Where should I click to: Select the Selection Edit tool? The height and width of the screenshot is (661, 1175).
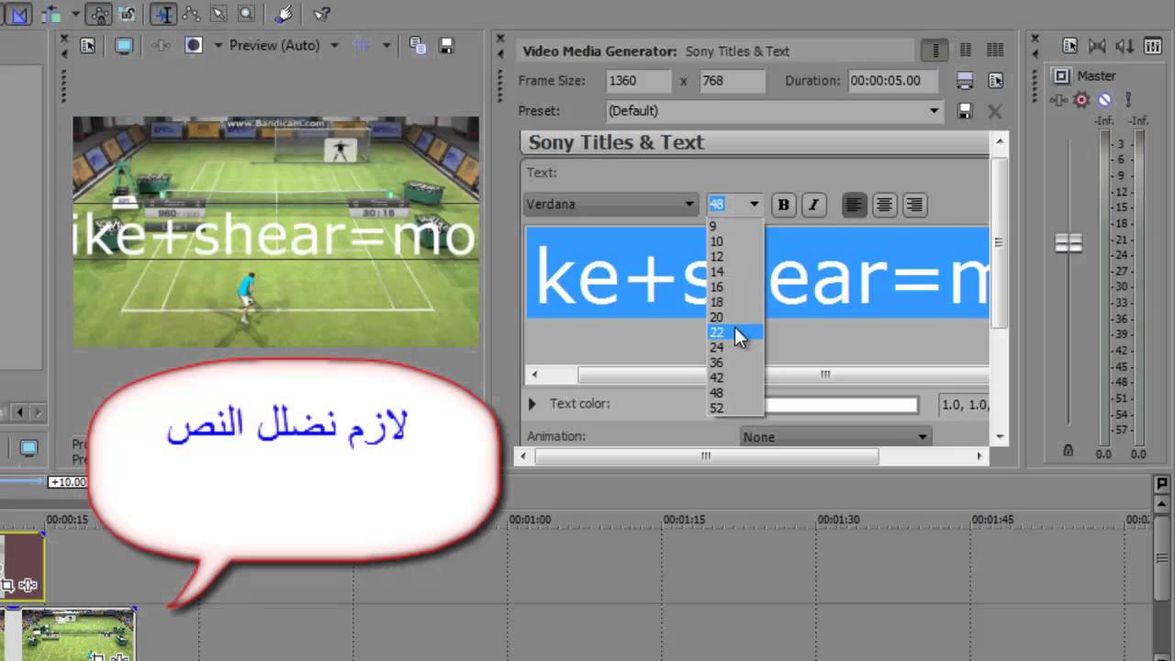[x=218, y=14]
